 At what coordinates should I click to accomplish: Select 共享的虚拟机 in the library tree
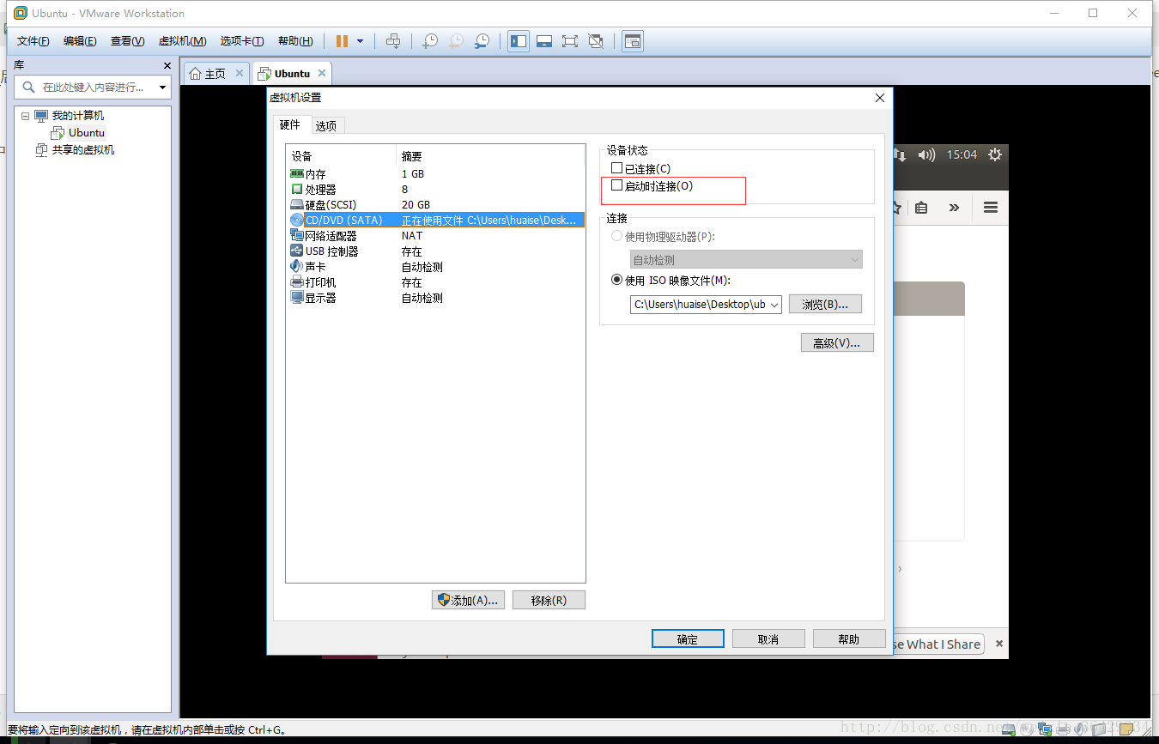pos(82,150)
